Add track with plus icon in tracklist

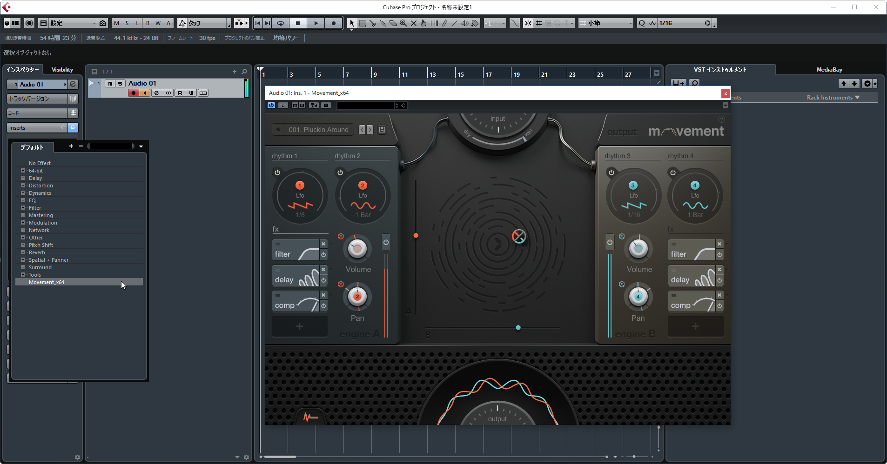tap(235, 72)
